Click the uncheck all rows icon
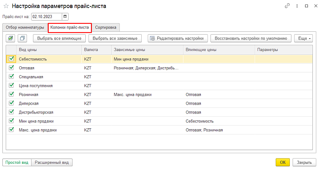Image resolution: width=322 pixels, height=169 pixels. [x=22, y=38]
